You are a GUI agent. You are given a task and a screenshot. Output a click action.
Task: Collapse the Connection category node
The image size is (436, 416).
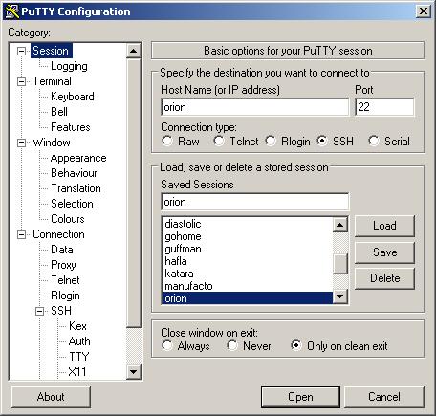point(21,235)
